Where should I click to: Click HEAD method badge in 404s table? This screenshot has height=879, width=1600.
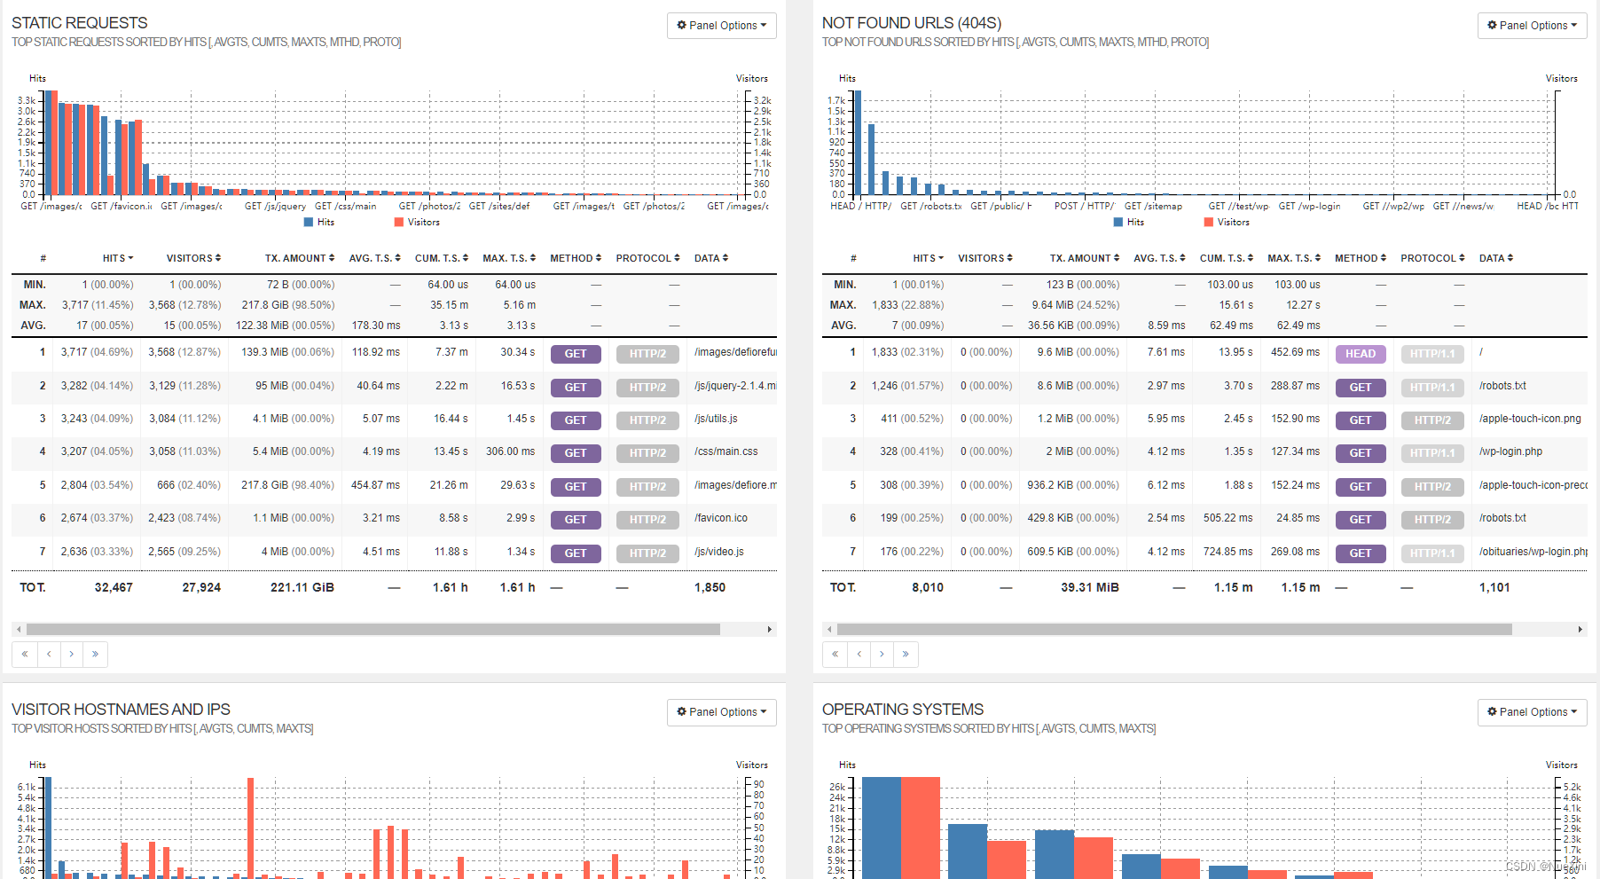(x=1361, y=354)
